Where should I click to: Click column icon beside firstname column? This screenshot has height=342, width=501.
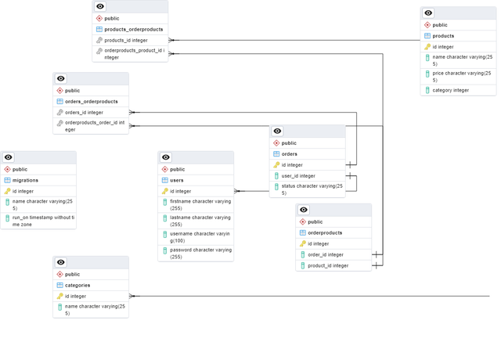165,202
